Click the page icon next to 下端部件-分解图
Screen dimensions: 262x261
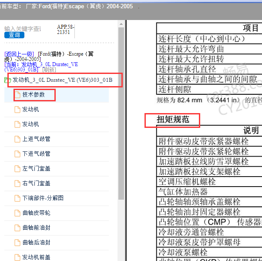(17, 198)
